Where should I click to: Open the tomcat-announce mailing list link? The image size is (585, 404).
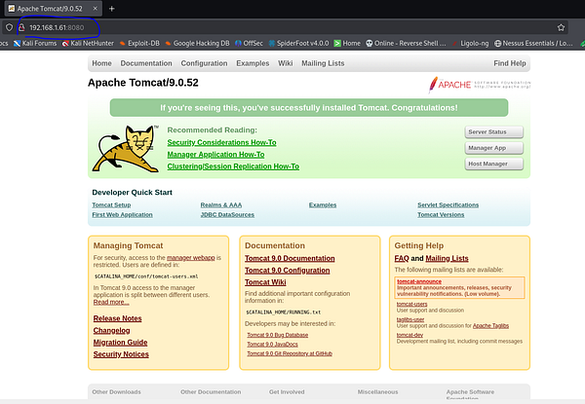(419, 281)
